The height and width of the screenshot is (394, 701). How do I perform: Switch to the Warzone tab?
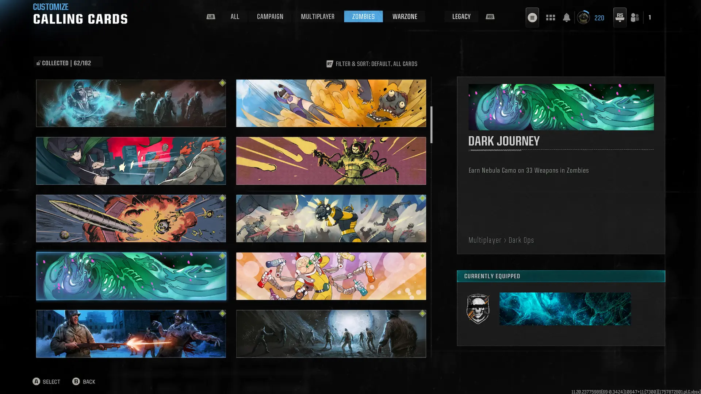pos(405,16)
